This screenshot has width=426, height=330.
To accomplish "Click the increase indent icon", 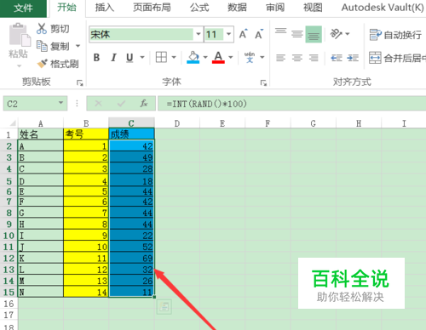I will tap(353, 58).
